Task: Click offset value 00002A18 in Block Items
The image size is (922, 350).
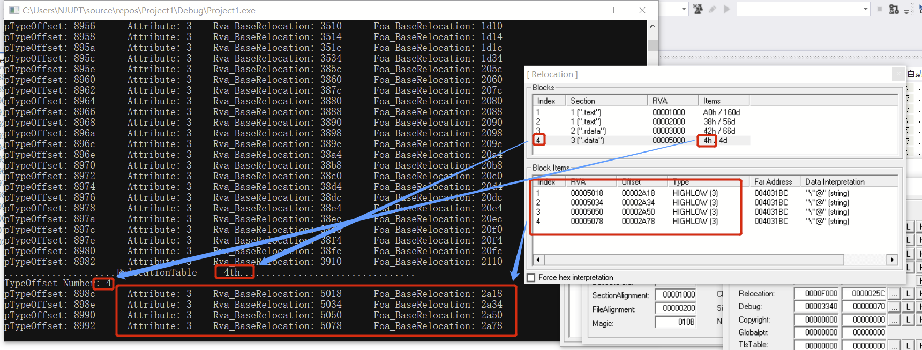Action: pos(638,193)
